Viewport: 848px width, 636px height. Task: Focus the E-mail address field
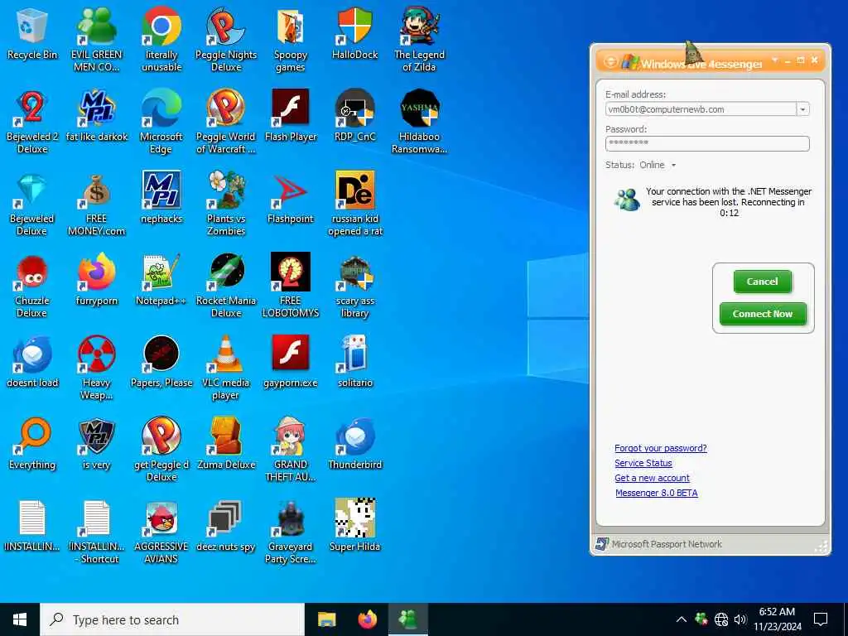[701, 109]
